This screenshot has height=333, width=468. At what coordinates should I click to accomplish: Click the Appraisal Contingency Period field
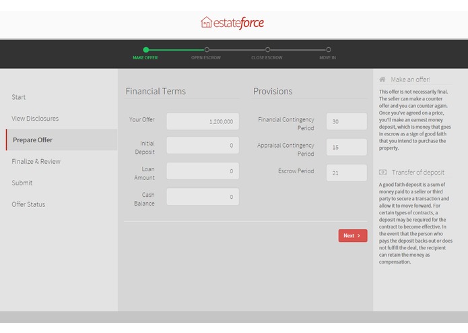[347, 147]
